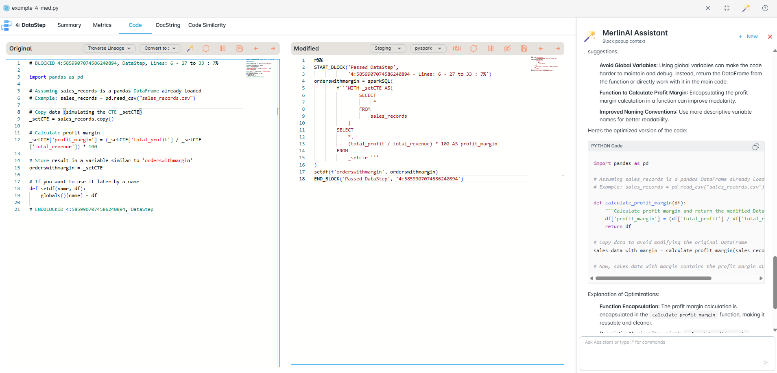777x373 pixels.
Task: Refresh the Original code panel
Action: (x=206, y=48)
